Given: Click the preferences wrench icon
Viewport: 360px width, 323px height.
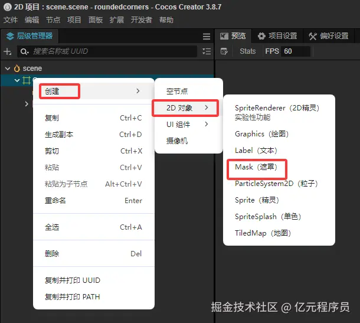Looking at the screenshot, I should [312, 36].
